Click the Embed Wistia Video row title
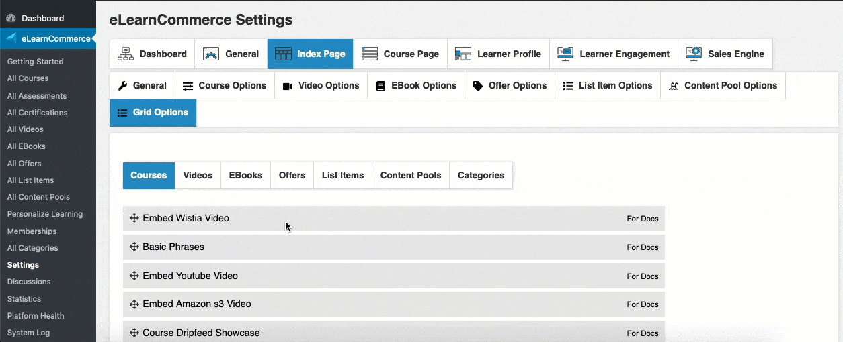Image resolution: width=843 pixels, height=342 pixels. [x=186, y=218]
